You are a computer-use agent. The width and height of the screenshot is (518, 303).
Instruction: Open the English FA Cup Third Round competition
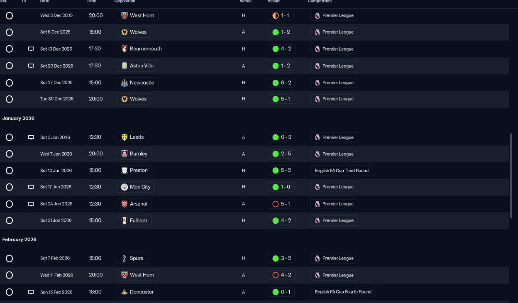pyautogui.click(x=342, y=171)
